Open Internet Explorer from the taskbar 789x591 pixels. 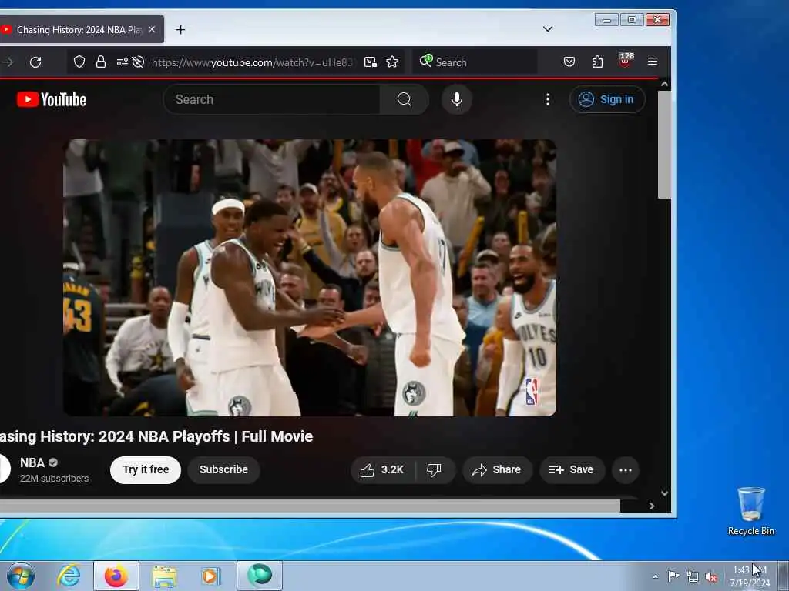coord(69,576)
